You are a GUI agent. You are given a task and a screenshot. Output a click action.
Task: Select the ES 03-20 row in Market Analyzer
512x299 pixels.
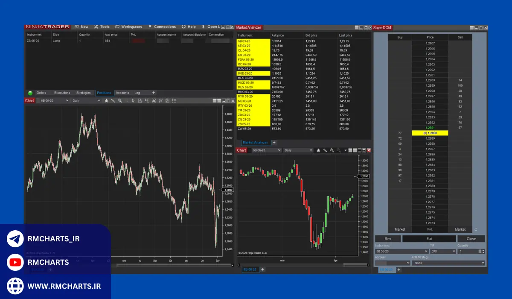click(253, 55)
